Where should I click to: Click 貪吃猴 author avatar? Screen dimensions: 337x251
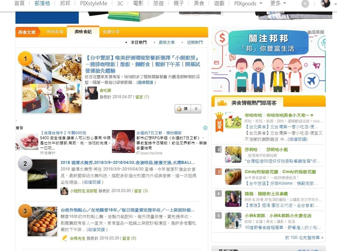point(91,93)
